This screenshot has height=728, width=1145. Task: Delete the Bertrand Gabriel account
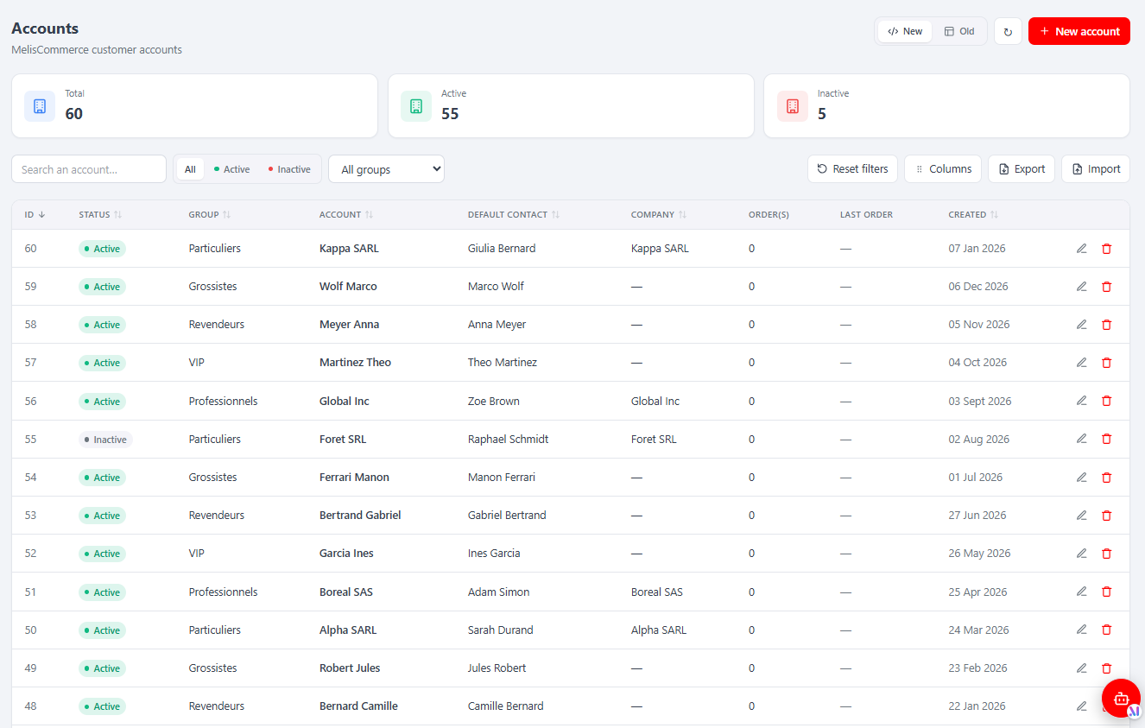click(1106, 516)
